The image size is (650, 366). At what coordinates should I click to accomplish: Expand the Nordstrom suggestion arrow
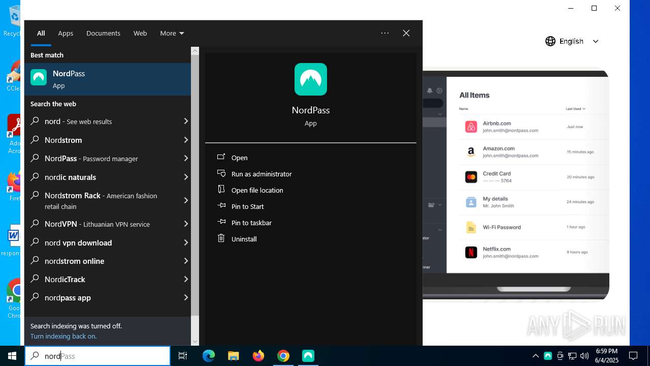click(186, 140)
